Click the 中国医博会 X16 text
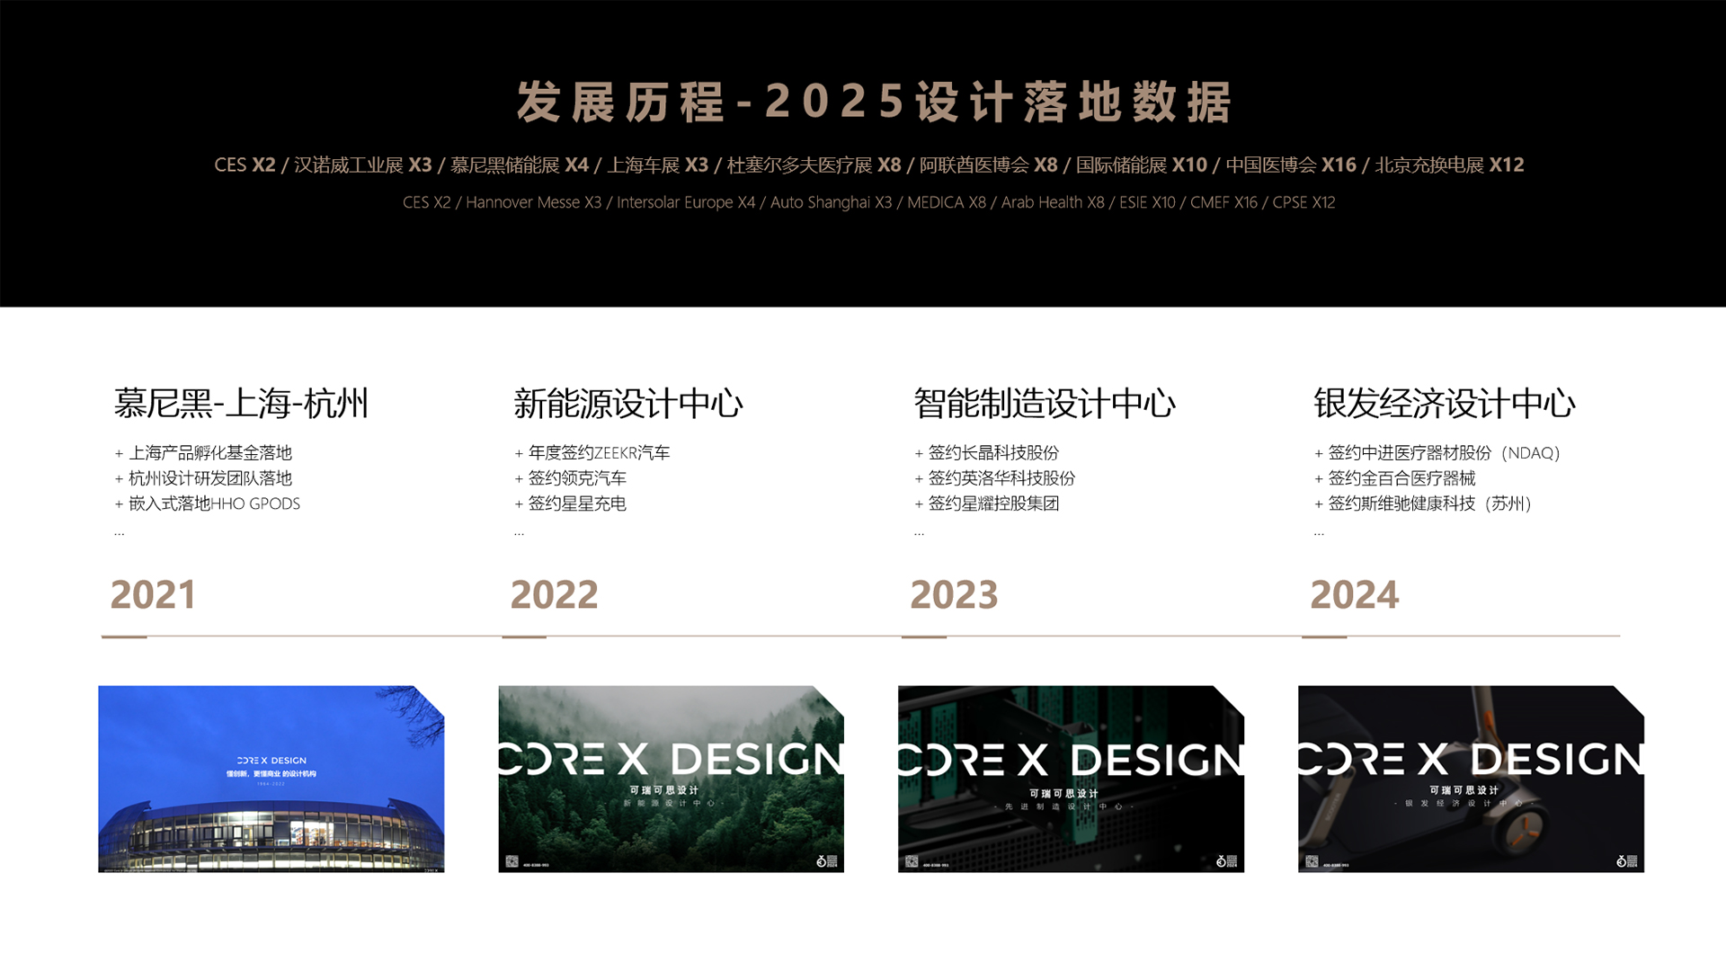This screenshot has height=971, width=1726. [1291, 165]
